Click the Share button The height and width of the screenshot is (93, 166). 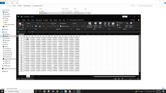click(133, 20)
